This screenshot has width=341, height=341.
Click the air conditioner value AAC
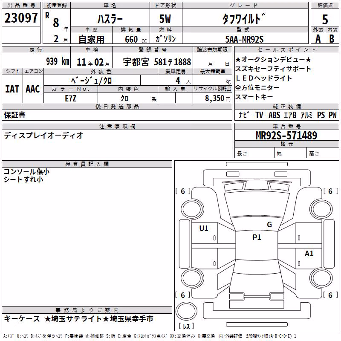(x=33, y=89)
